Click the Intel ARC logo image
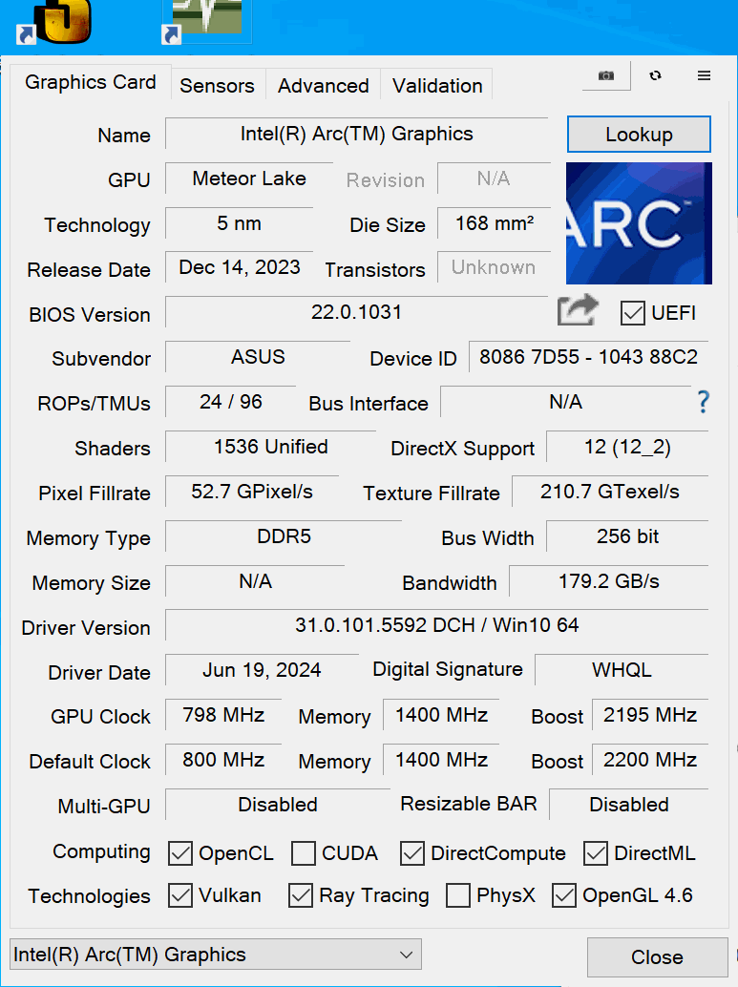The image size is (738, 987). 639,223
